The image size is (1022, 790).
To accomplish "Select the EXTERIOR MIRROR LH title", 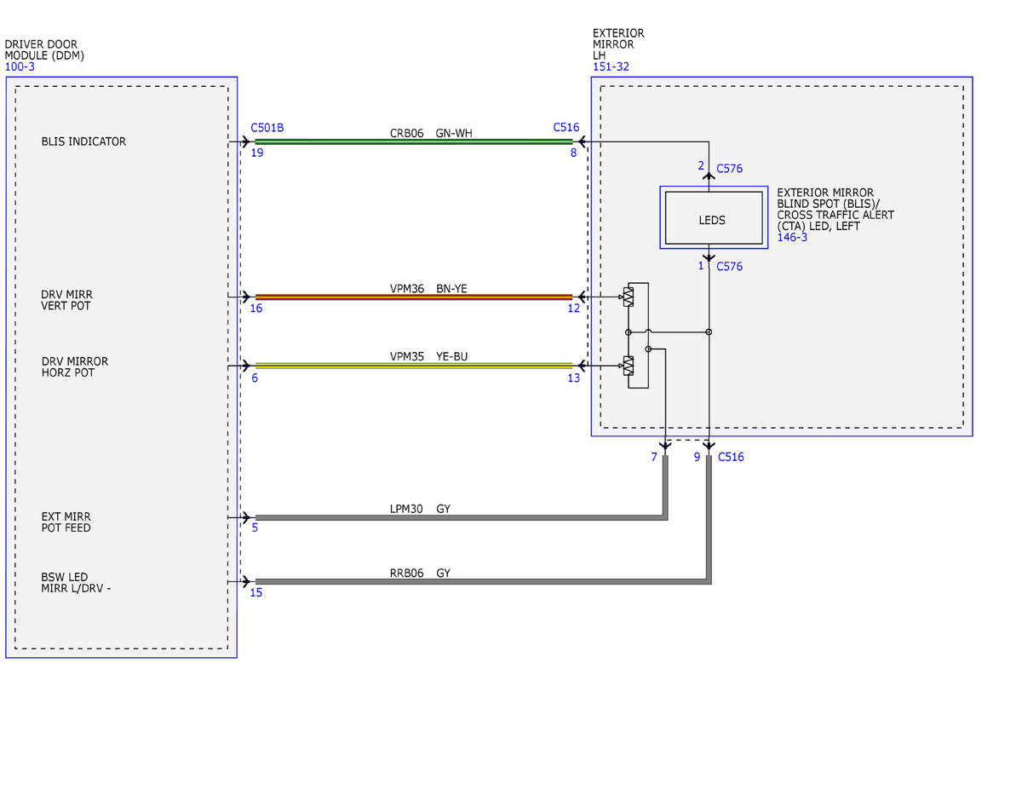I will [618, 44].
